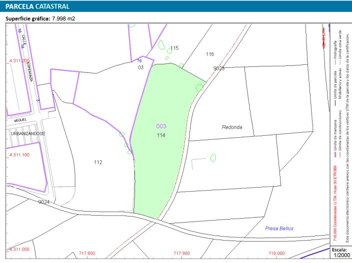Click road parcel 9024 label
This screenshot has height=263, width=352.
point(44,202)
